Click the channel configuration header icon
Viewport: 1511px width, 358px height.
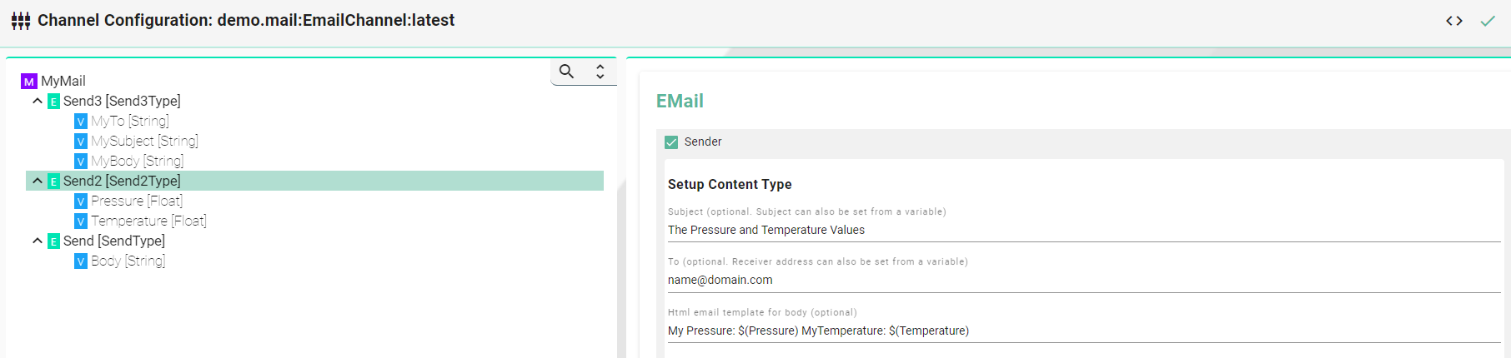(x=21, y=21)
